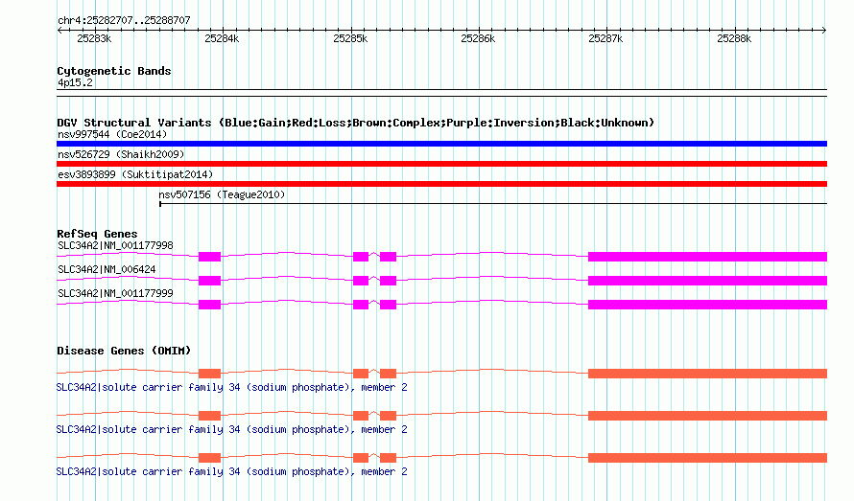
Task: Click the nsv507156 (Teague2010) label
Action: click(x=222, y=194)
